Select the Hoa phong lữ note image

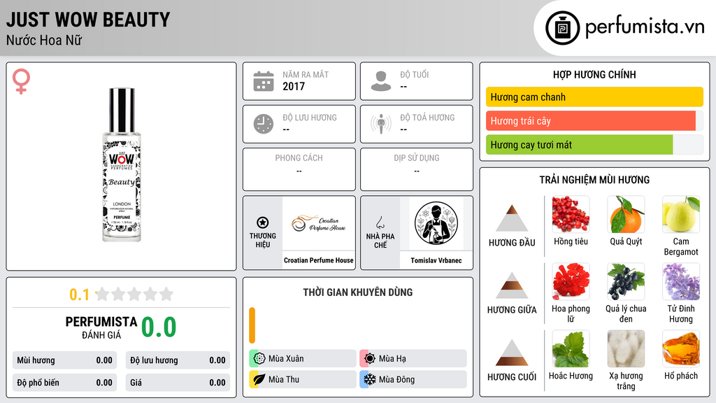point(571,281)
